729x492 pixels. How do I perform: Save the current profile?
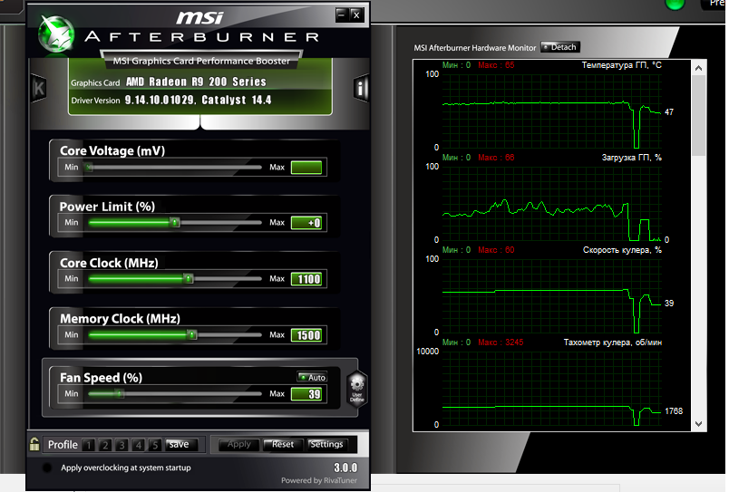(x=181, y=445)
